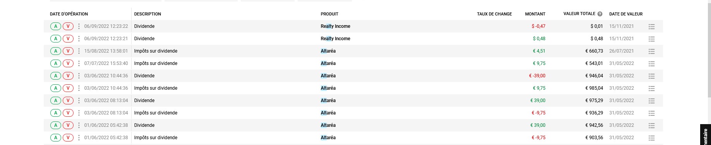The image size is (711, 145).
Task: Click the help icon next to Valeur Totale
Action: tap(600, 14)
